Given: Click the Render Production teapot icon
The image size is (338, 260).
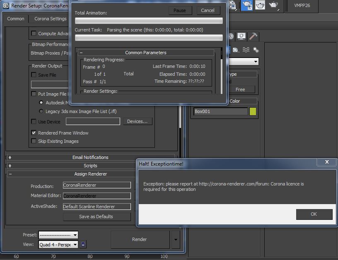Looking at the screenshot, I should tap(273, 5).
